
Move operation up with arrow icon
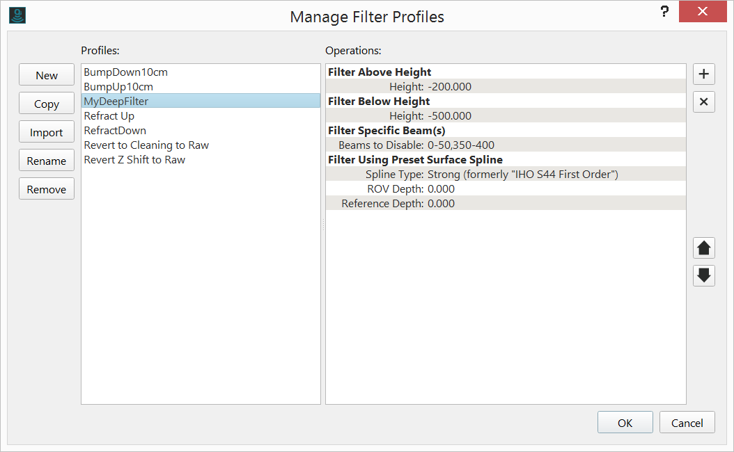[704, 248]
